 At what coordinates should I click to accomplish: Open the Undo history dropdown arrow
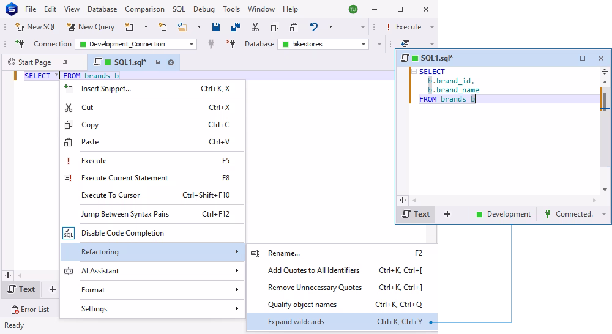pyautogui.click(x=330, y=27)
